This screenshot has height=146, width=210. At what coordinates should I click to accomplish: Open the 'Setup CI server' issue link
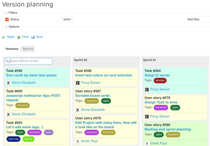pyautogui.click(x=157, y=75)
